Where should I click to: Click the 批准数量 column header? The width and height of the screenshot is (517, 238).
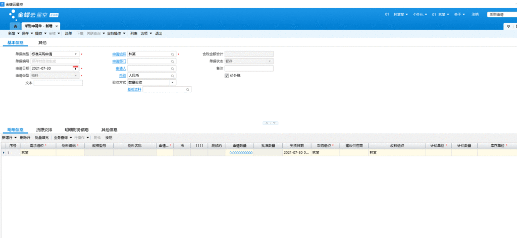(268, 145)
